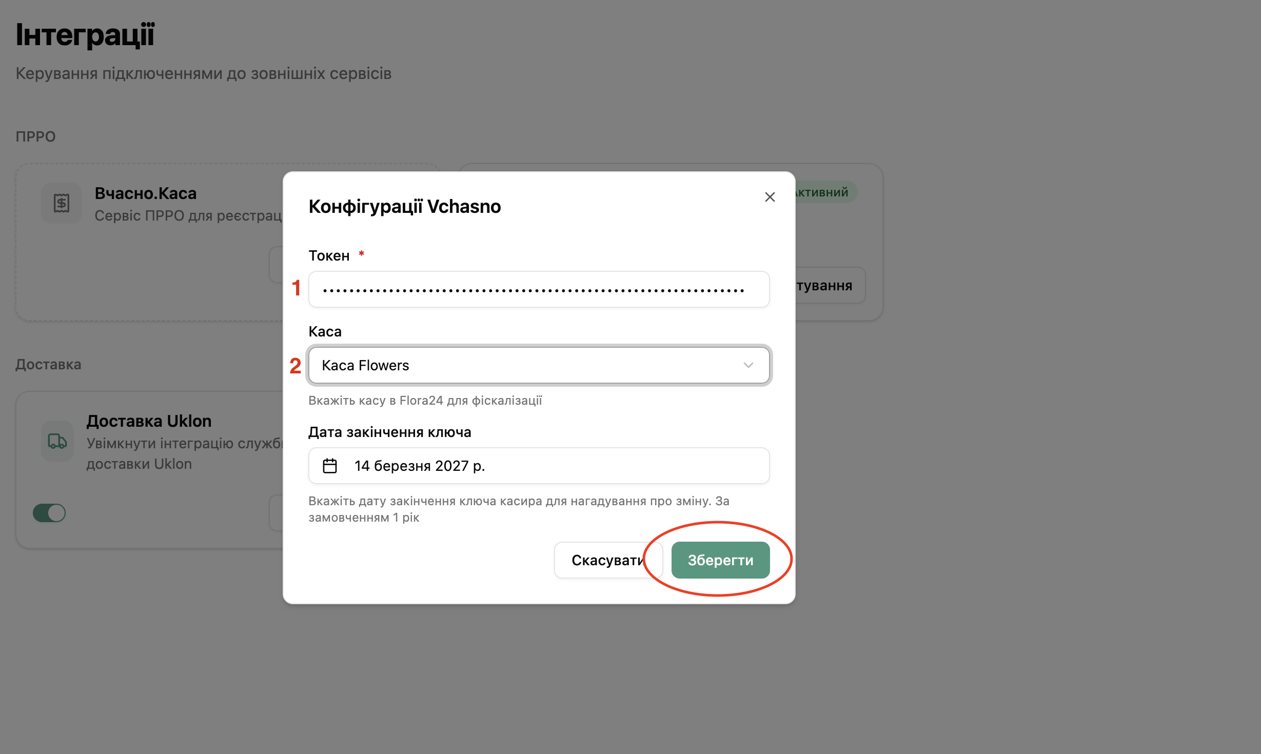
Task: Click the Інтеграції page heading
Action: (x=85, y=35)
